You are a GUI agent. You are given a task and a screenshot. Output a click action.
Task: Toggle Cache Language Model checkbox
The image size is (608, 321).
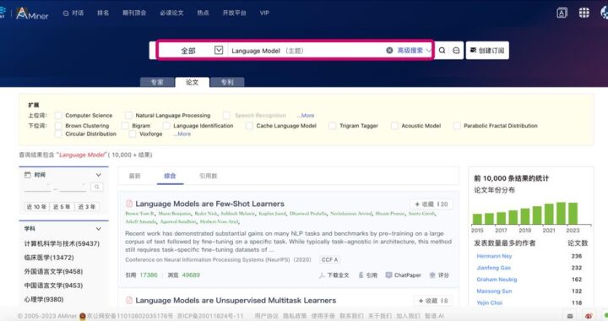[249, 126]
